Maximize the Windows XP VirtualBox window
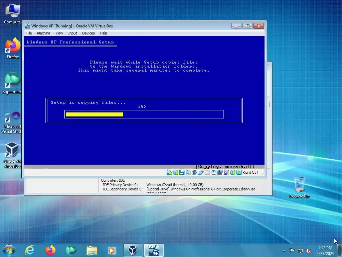 tap(247, 26)
